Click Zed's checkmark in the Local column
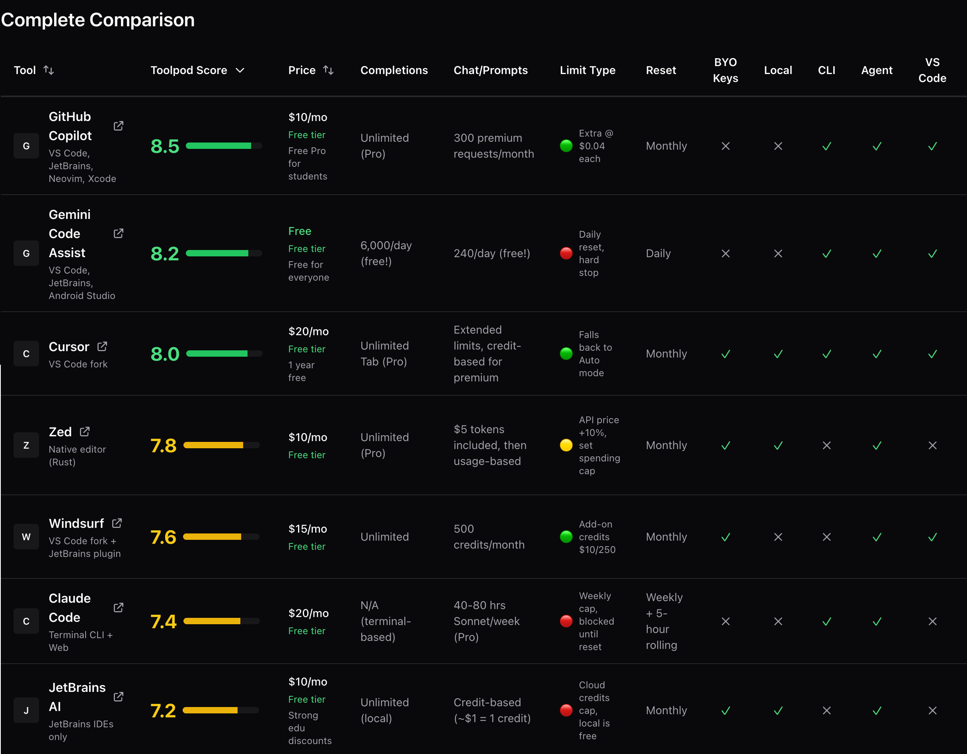Viewport: 967px width, 754px height. pyautogui.click(x=778, y=445)
